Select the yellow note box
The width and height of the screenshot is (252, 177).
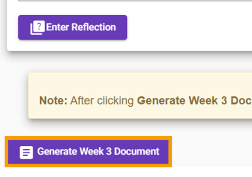(140, 96)
